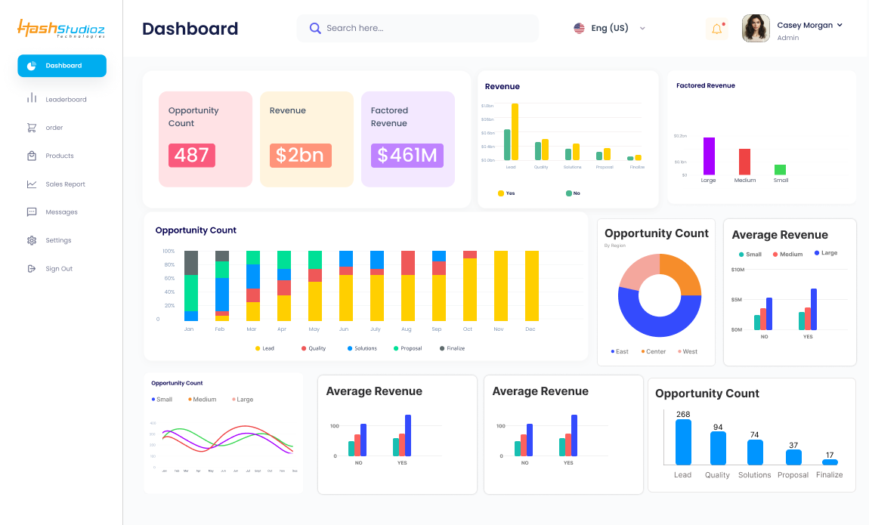Click the search magnifier icon
The width and height of the screenshot is (869, 525).
315,28
